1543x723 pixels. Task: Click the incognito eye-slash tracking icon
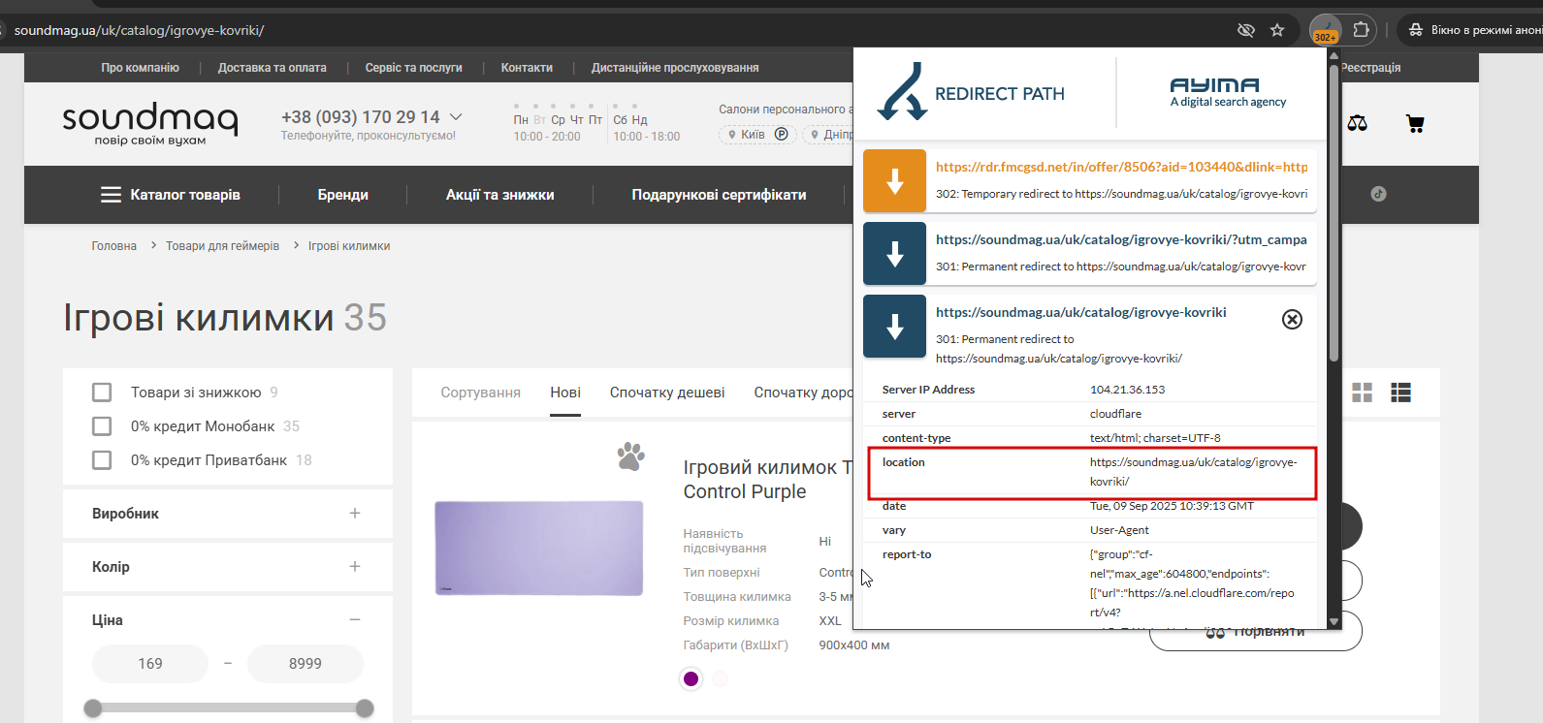pos(1246,30)
